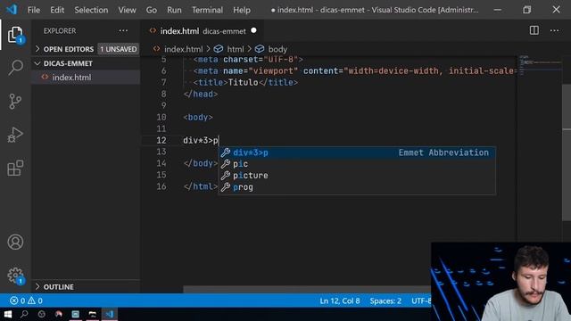Expand the Open Editors section

point(87,49)
